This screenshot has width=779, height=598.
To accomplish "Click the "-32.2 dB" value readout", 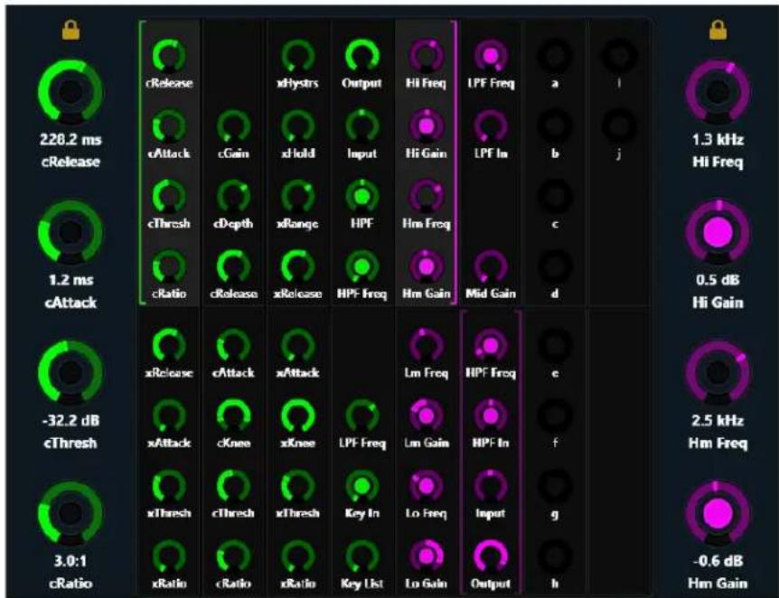I will tap(70, 421).
